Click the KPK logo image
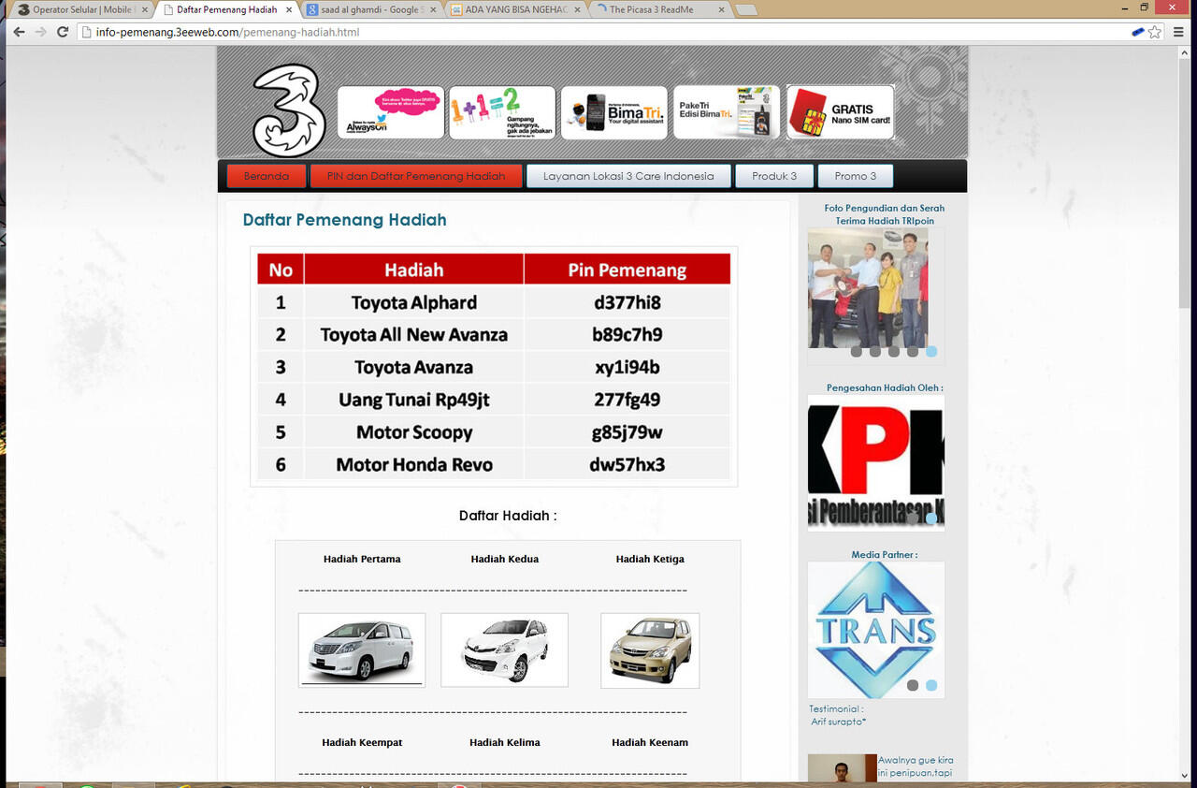The image size is (1197, 788). pos(876,463)
